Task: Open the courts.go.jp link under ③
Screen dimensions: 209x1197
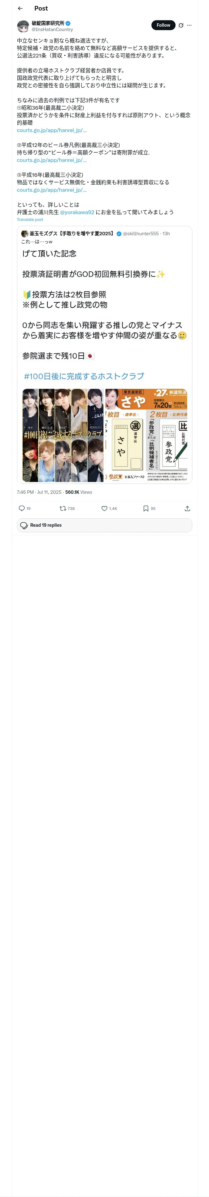Action: pos(52,190)
